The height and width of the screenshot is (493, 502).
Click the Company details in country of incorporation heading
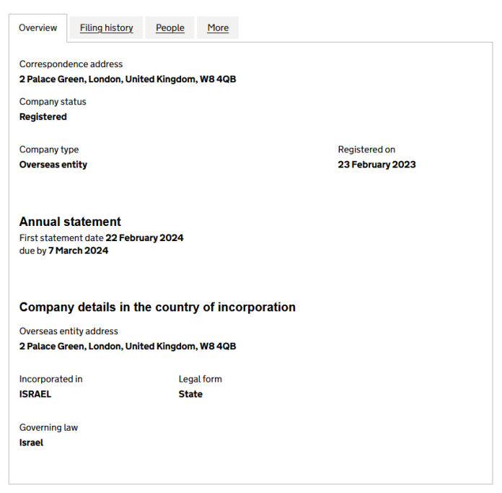157,307
